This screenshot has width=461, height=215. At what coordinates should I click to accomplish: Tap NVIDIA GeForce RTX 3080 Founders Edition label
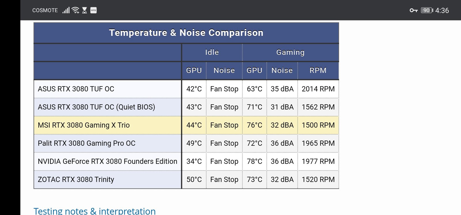point(107,162)
